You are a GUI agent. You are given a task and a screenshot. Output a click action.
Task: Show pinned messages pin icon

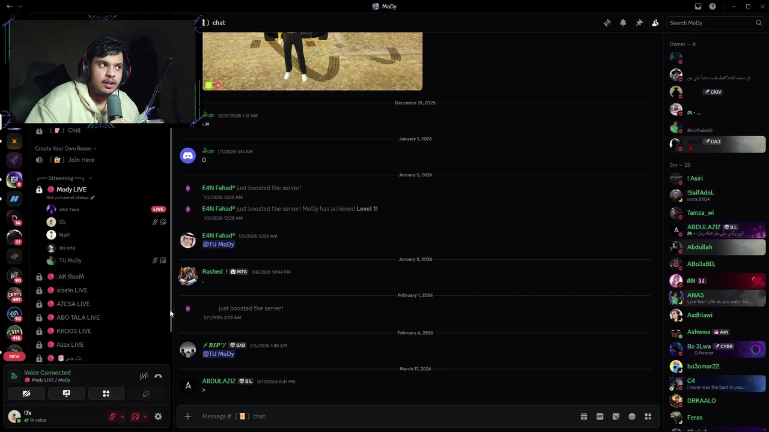[x=639, y=23]
